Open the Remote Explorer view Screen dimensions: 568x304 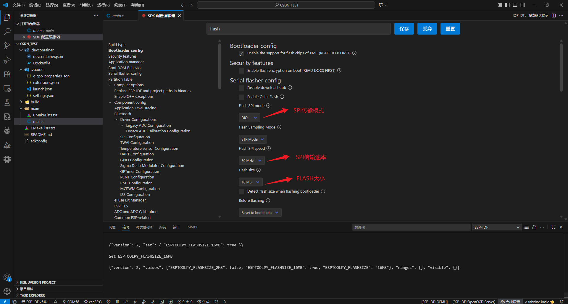(7, 88)
